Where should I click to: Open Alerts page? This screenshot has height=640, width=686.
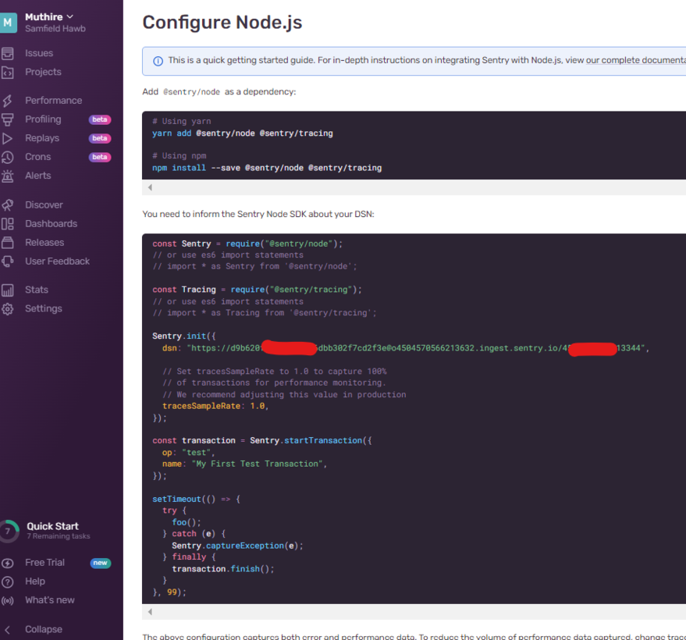coord(38,176)
